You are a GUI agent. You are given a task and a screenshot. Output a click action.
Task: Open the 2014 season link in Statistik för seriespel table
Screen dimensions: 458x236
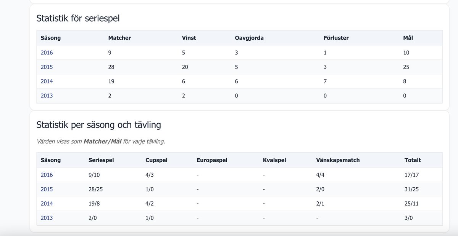[47, 81]
